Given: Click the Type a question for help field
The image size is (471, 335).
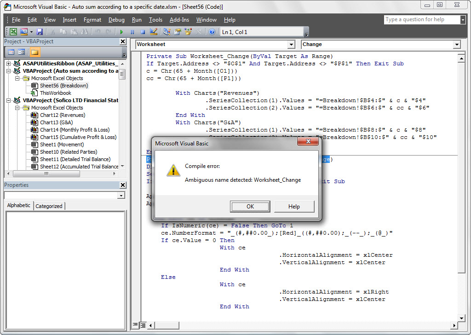Looking at the screenshot, I should coord(422,19).
